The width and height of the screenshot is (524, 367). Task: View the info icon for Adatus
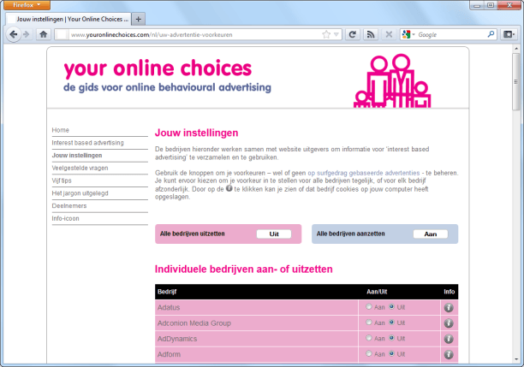(449, 308)
